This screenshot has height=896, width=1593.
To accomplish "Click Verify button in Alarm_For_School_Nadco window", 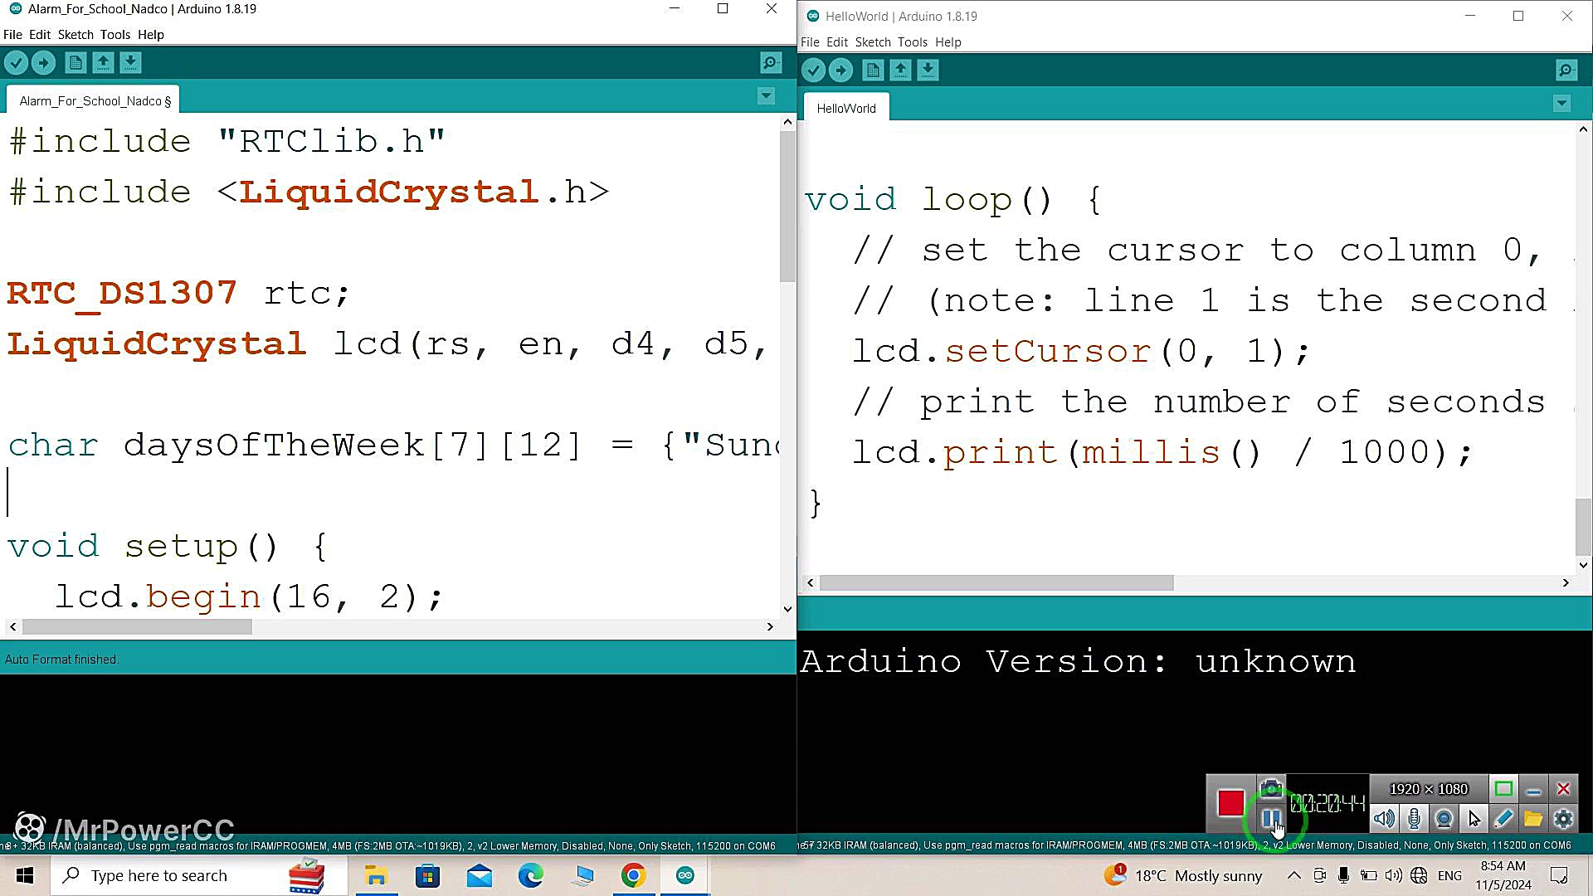I will (17, 63).
